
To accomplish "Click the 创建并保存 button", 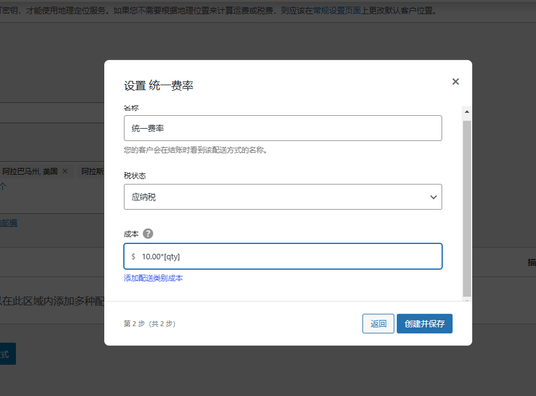I will pos(424,323).
